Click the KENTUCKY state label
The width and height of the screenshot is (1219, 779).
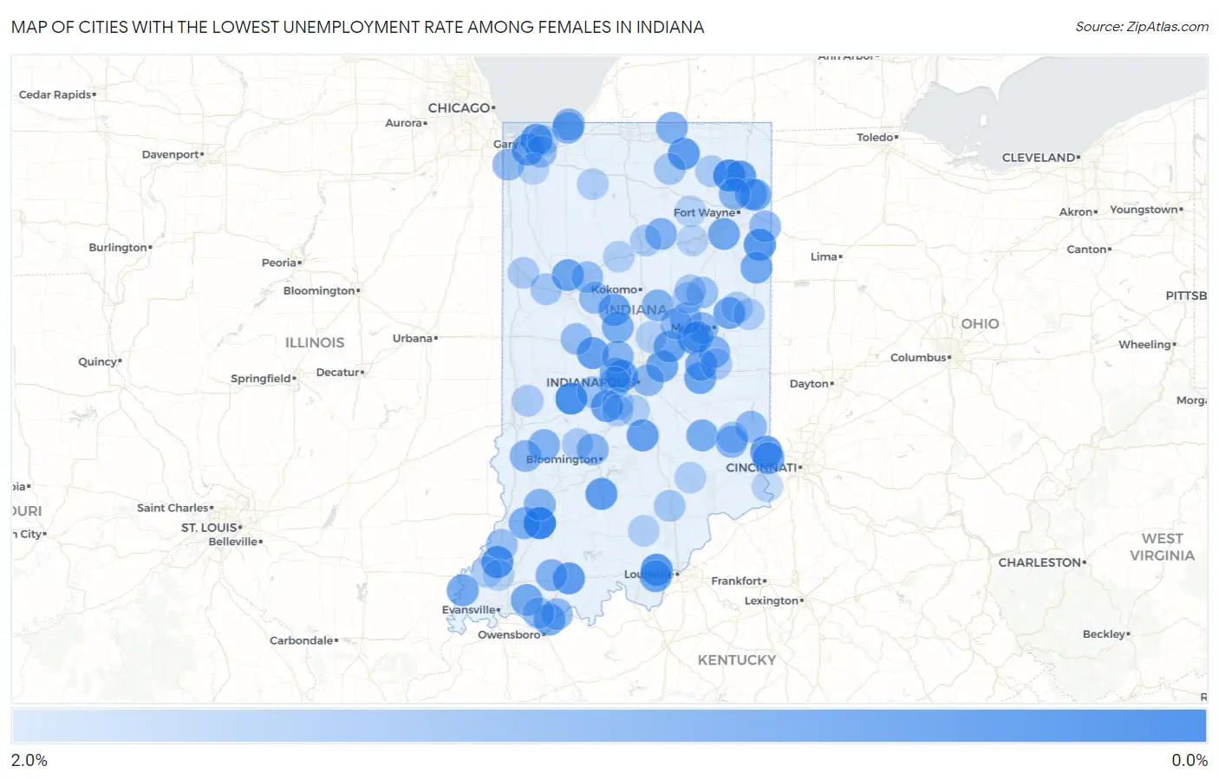737,659
